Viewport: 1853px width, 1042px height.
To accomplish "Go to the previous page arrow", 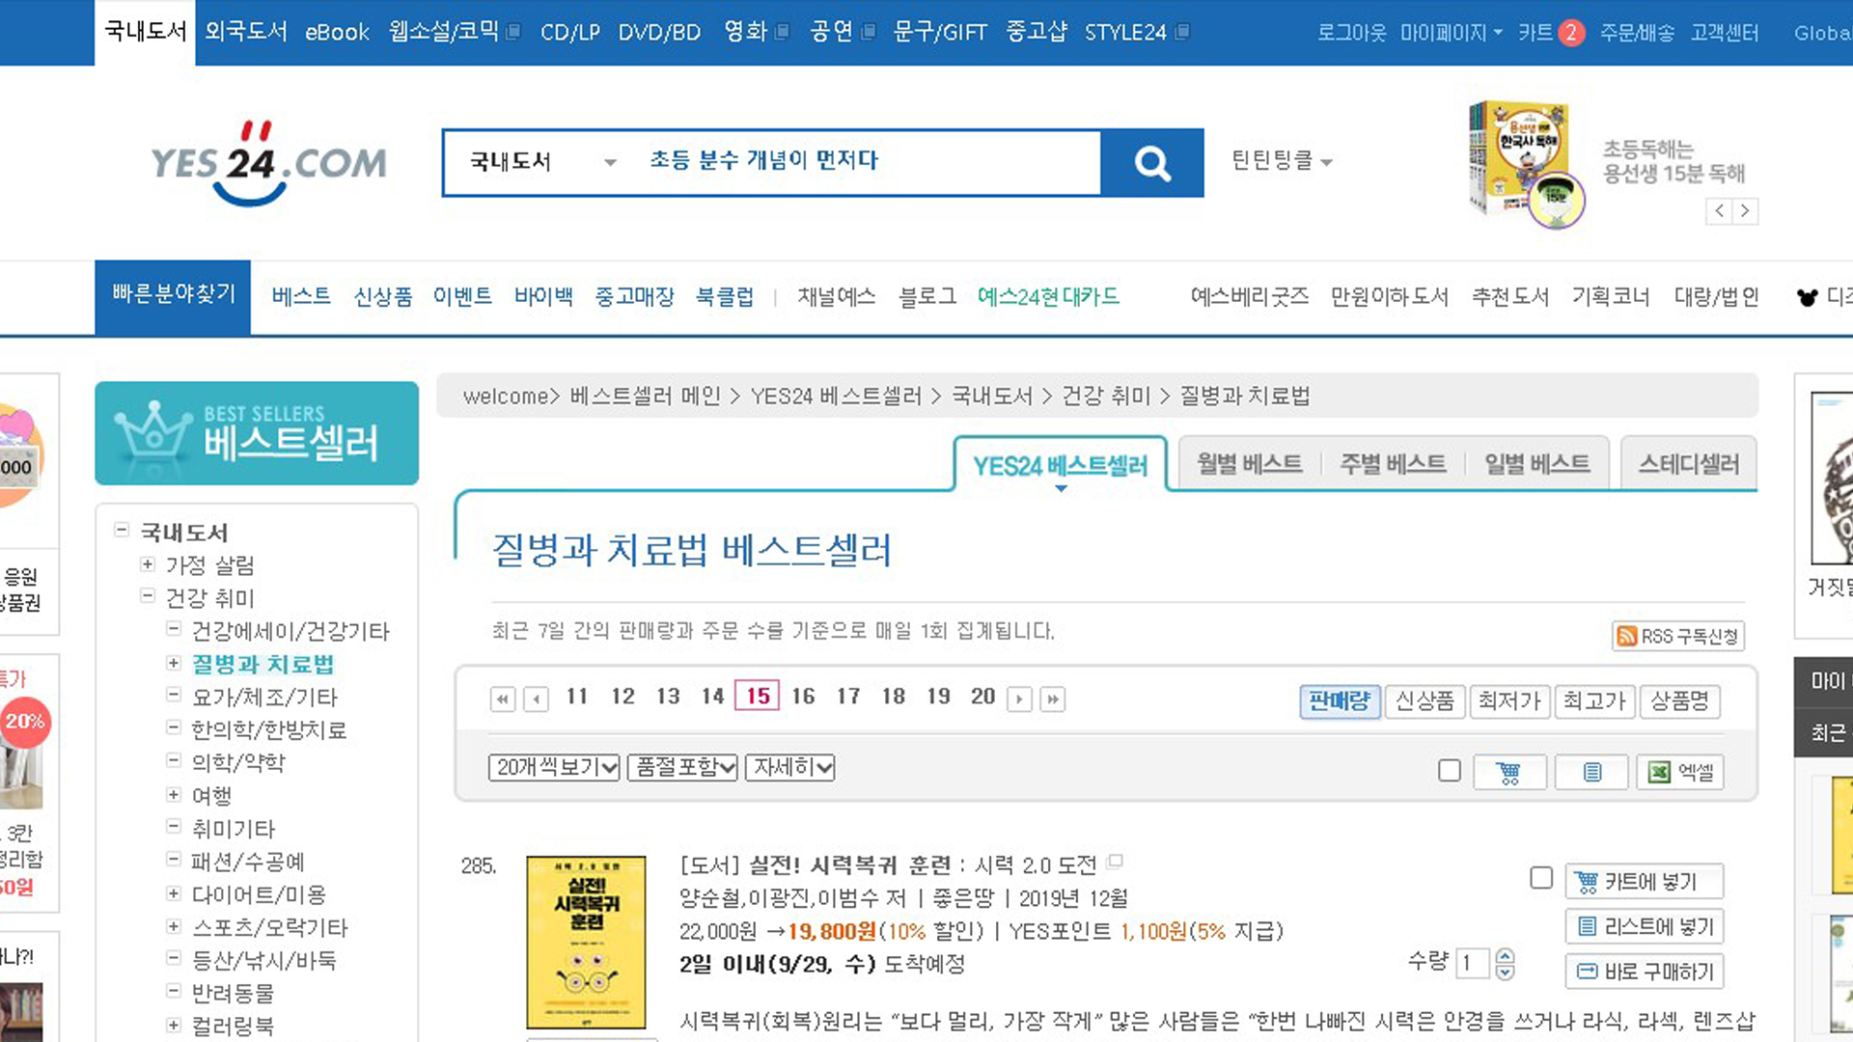I will pyautogui.click(x=537, y=699).
